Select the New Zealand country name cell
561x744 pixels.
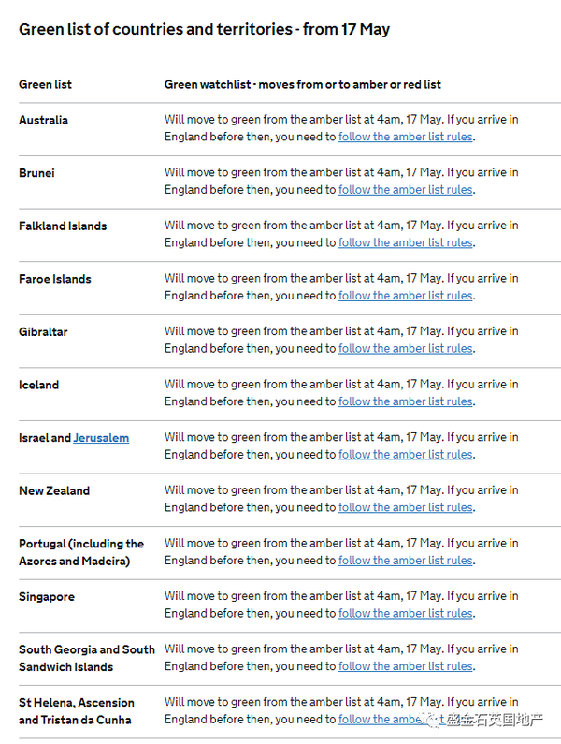54,490
